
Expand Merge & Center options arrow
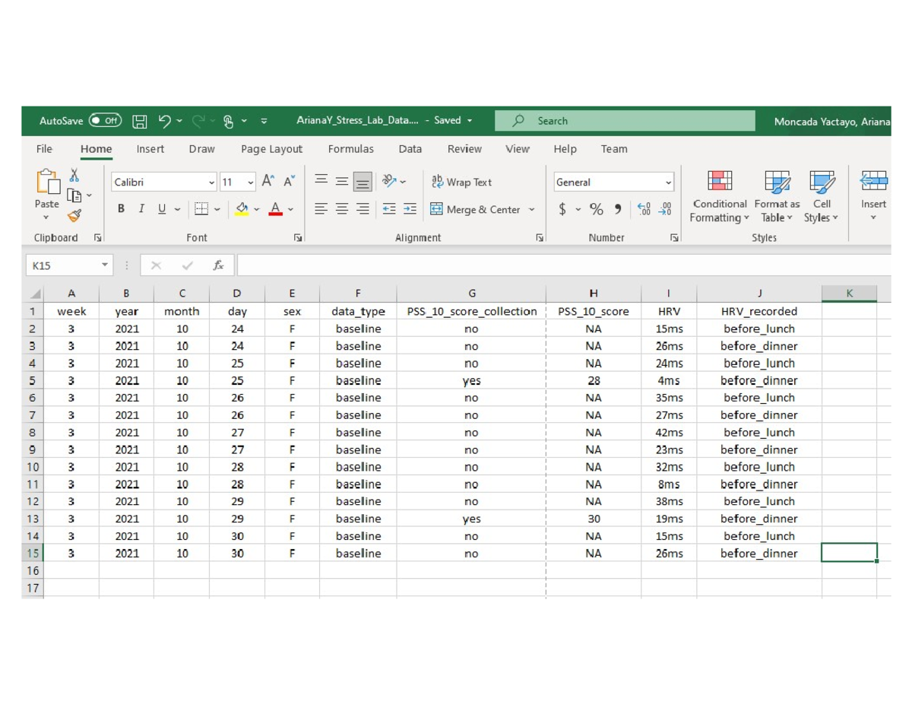point(531,209)
